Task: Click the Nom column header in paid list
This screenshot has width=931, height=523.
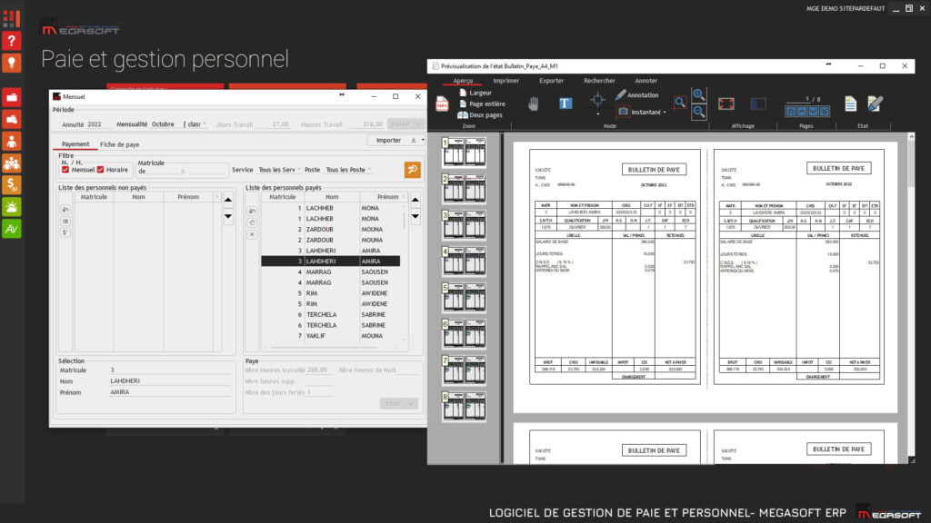Action: [x=332, y=197]
